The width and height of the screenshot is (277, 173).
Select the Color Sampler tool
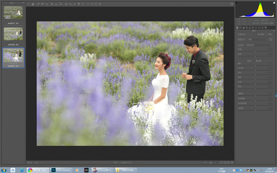click(42, 4)
